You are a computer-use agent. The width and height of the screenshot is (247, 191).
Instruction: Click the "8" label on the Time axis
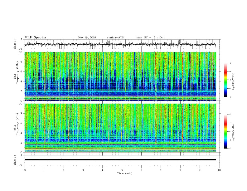coord(180,170)
